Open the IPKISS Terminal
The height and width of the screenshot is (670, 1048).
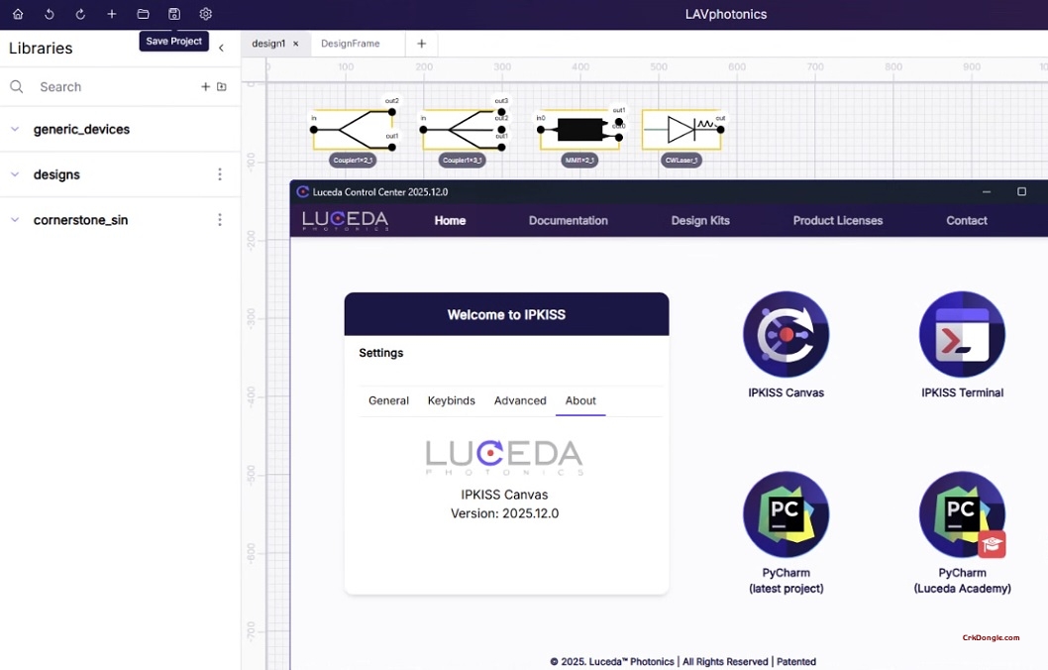coord(961,334)
